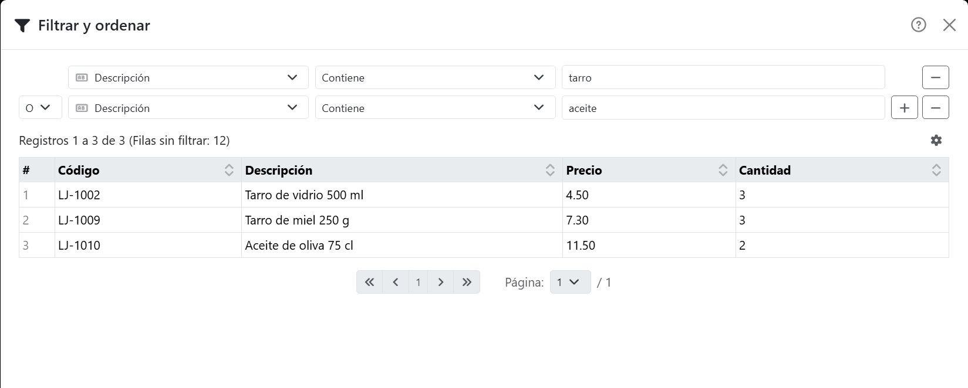This screenshot has height=388, width=968.
Task: Go to previous page arrow
Action: pyautogui.click(x=396, y=282)
